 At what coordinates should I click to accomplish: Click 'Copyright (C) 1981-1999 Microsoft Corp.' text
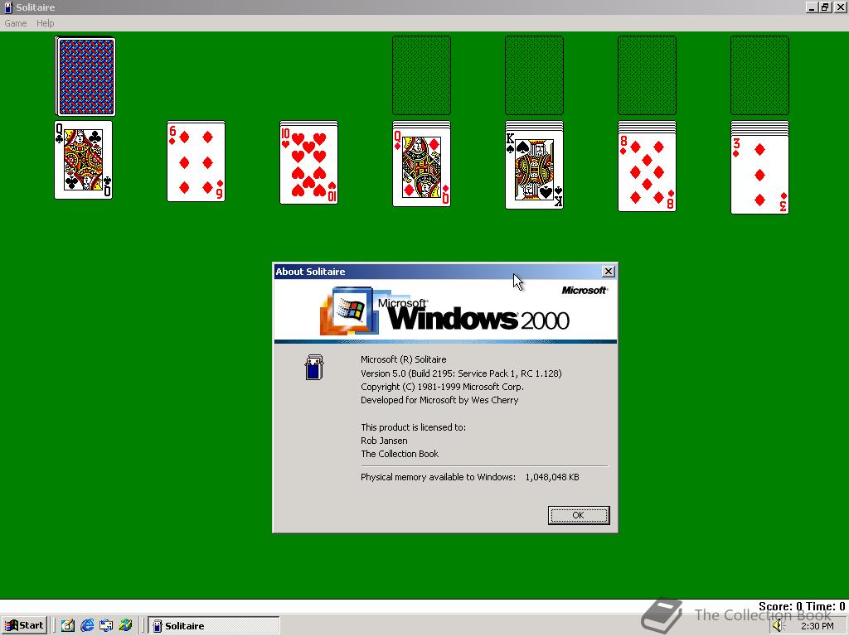click(x=442, y=387)
